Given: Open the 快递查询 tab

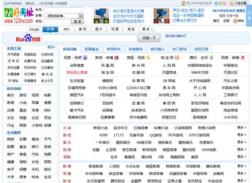Looking at the screenshot, I should pos(136,49).
